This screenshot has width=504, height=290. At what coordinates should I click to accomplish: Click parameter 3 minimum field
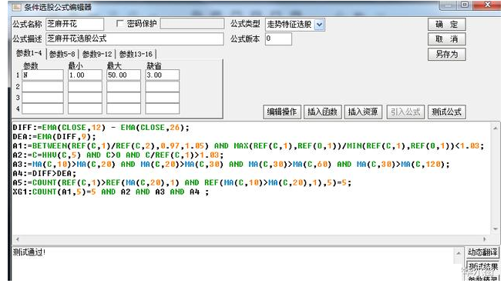(85, 98)
